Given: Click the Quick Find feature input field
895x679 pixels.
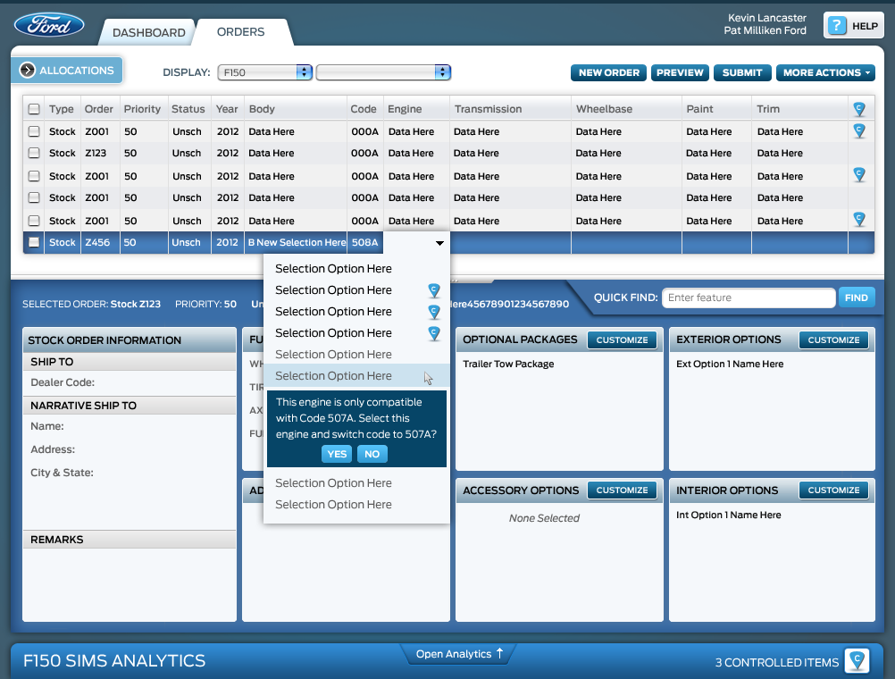Looking at the screenshot, I should point(748,298).
